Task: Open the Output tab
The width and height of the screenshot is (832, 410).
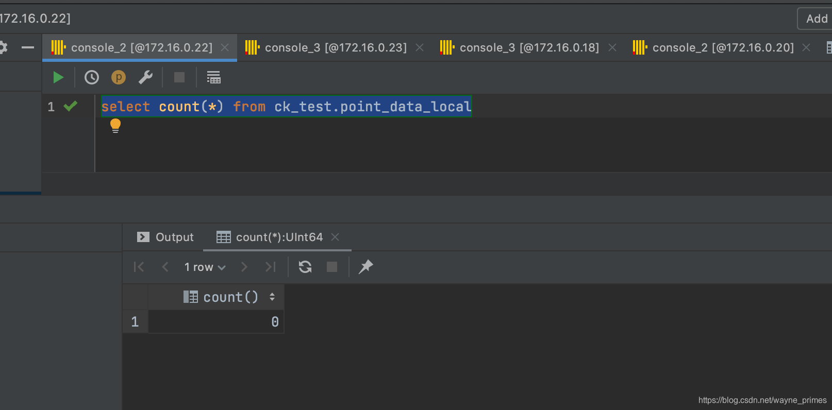Action: (x=165, y=237)
